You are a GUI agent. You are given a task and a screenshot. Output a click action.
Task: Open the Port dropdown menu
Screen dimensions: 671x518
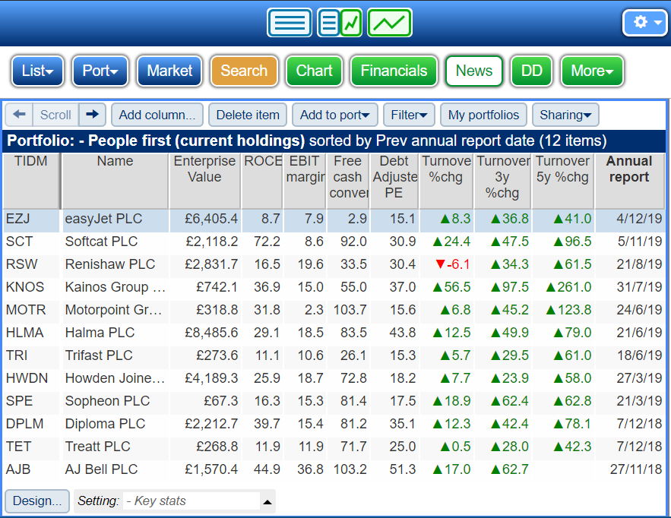(100, 71)
